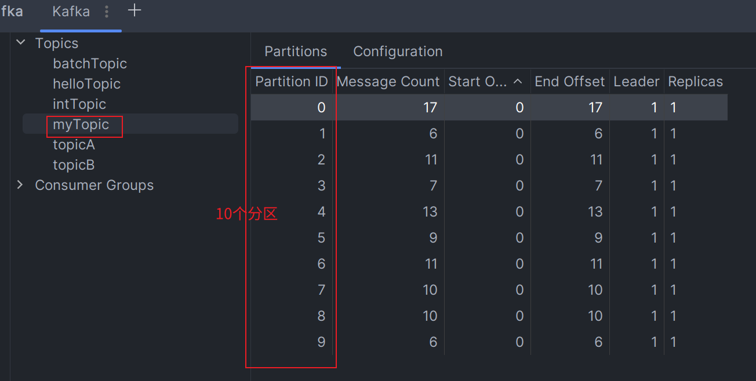Click myTopic in the topic list
The width and height of the screenshot is (756, 381).
(81, 124)
